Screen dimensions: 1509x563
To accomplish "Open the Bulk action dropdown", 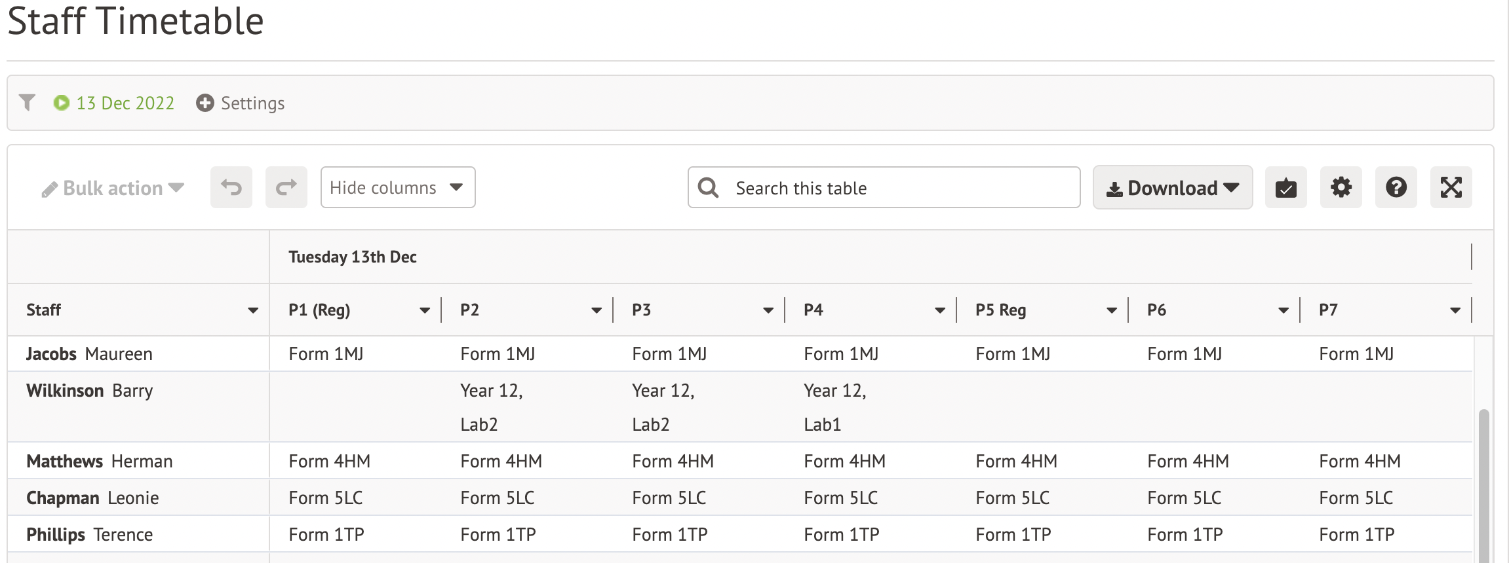I will point(113,189).
